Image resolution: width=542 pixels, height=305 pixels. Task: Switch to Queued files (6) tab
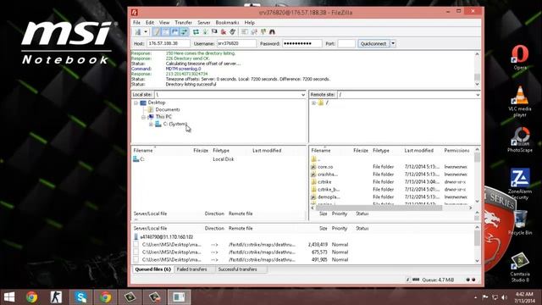tap(152, 269)
